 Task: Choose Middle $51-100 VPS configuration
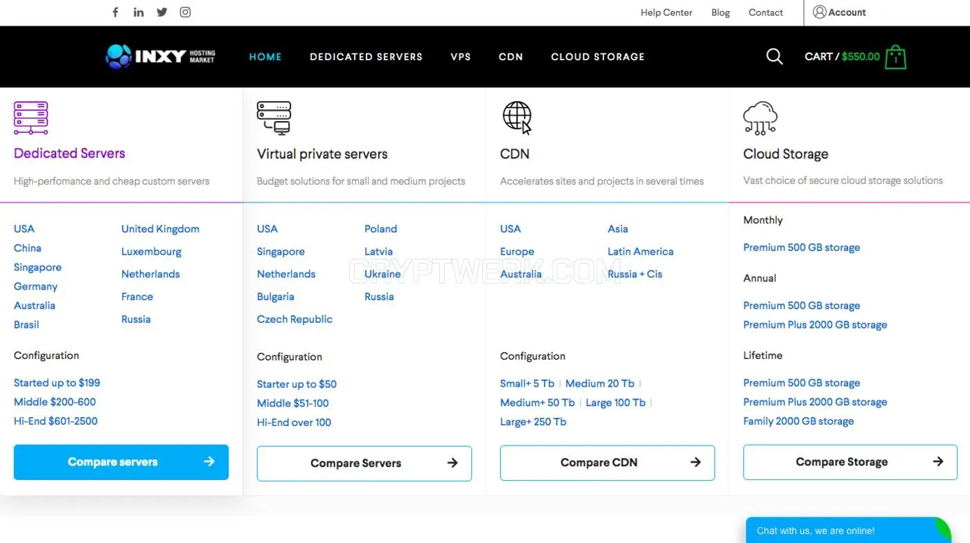292,403
